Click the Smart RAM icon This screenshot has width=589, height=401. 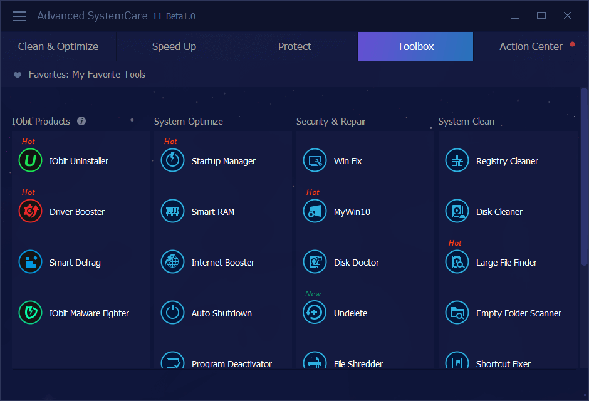click(173, 211)
